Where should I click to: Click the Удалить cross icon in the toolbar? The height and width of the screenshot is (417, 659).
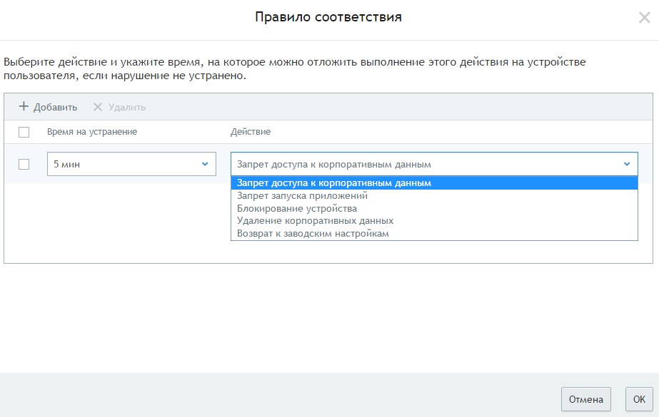point(98,107)
